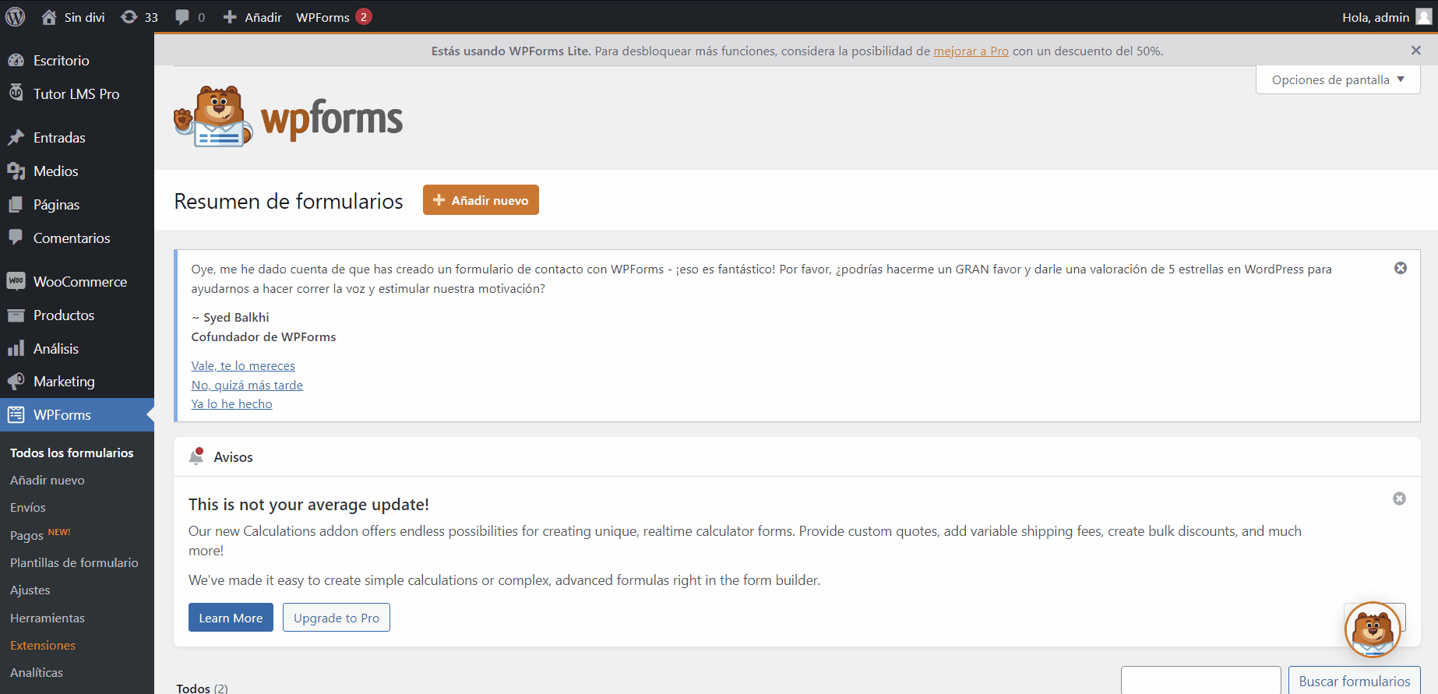Open the floating WPForms bear mascot help icon
This screenshot has height=694, width=1438.
1373,629
